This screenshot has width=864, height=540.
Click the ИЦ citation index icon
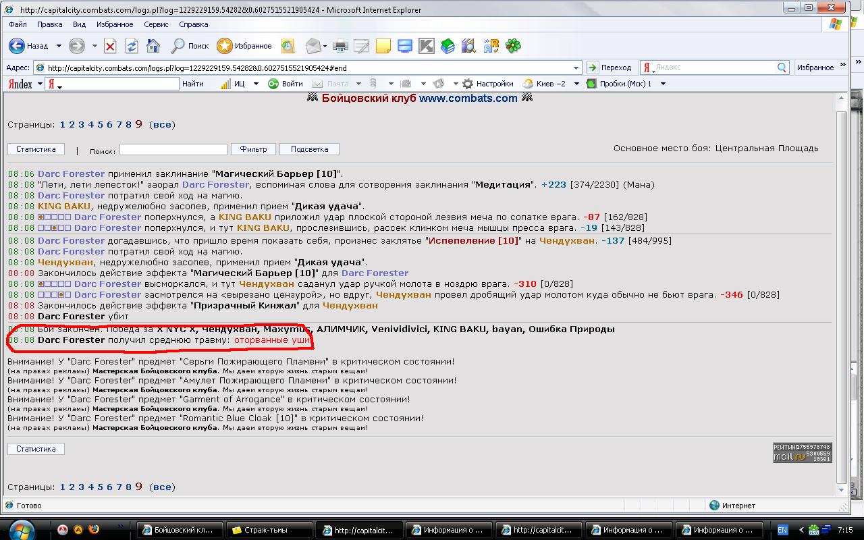tap(233, 84)
